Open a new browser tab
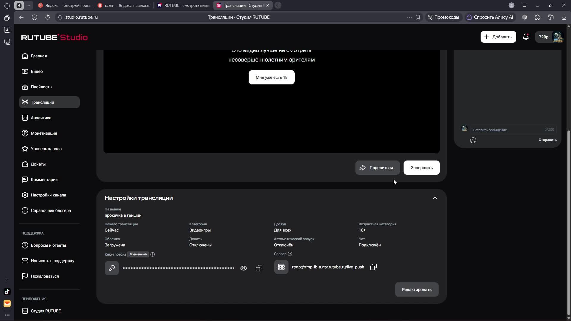The height and width of the screenshot is (321, 571). pyautogui.click(x=278, y=5)
